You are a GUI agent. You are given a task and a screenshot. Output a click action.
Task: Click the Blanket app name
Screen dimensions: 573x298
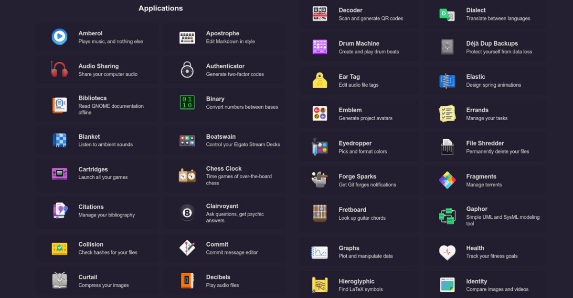click(89, 136)
